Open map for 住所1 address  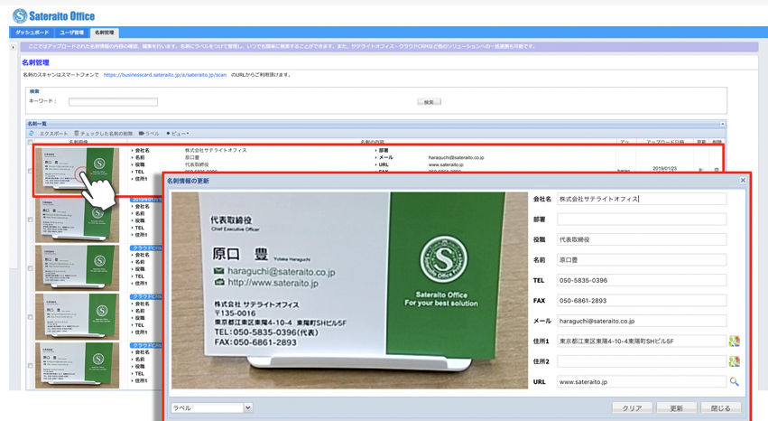pyautogui.click(x=734, y=341)
